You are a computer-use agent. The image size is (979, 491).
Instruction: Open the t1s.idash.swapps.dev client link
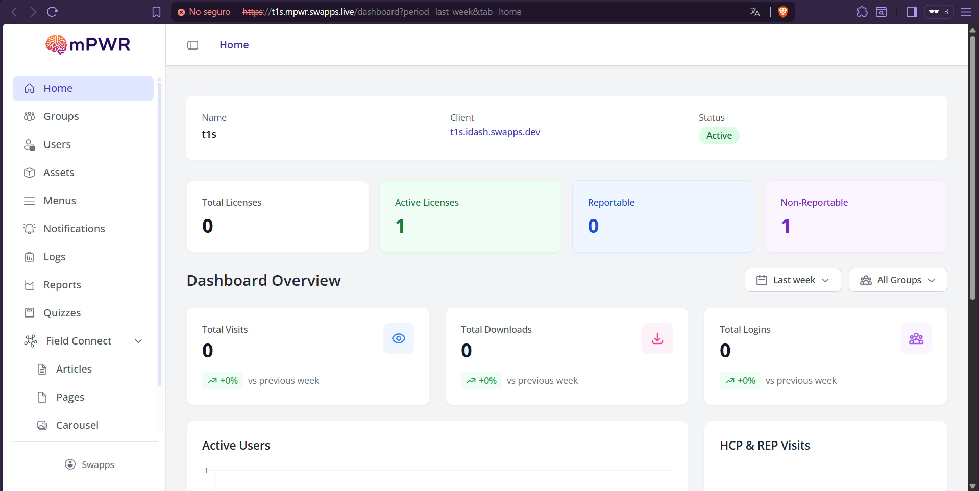(495, 132)
